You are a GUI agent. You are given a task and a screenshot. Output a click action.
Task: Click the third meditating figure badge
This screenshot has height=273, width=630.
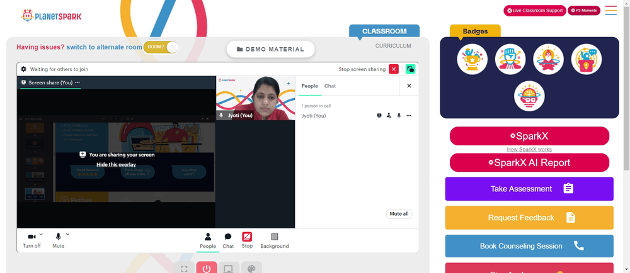pos(548,59)
